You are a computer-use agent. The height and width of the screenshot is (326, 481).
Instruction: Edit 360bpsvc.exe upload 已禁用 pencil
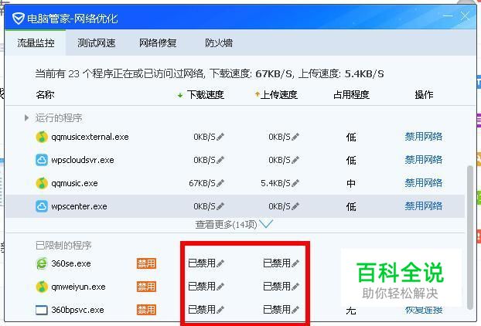point(295,310)
